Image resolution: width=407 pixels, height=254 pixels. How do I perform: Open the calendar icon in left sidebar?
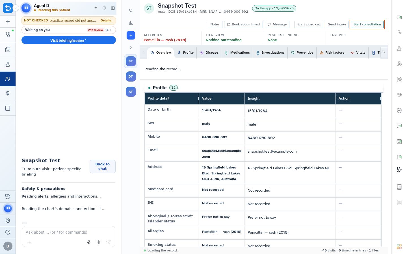coord(8,50)
